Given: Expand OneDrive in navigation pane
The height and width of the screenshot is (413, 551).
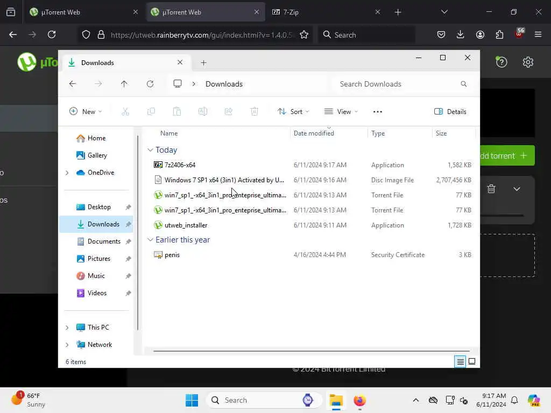Looking at the screenshot, I should coord(67,173).
